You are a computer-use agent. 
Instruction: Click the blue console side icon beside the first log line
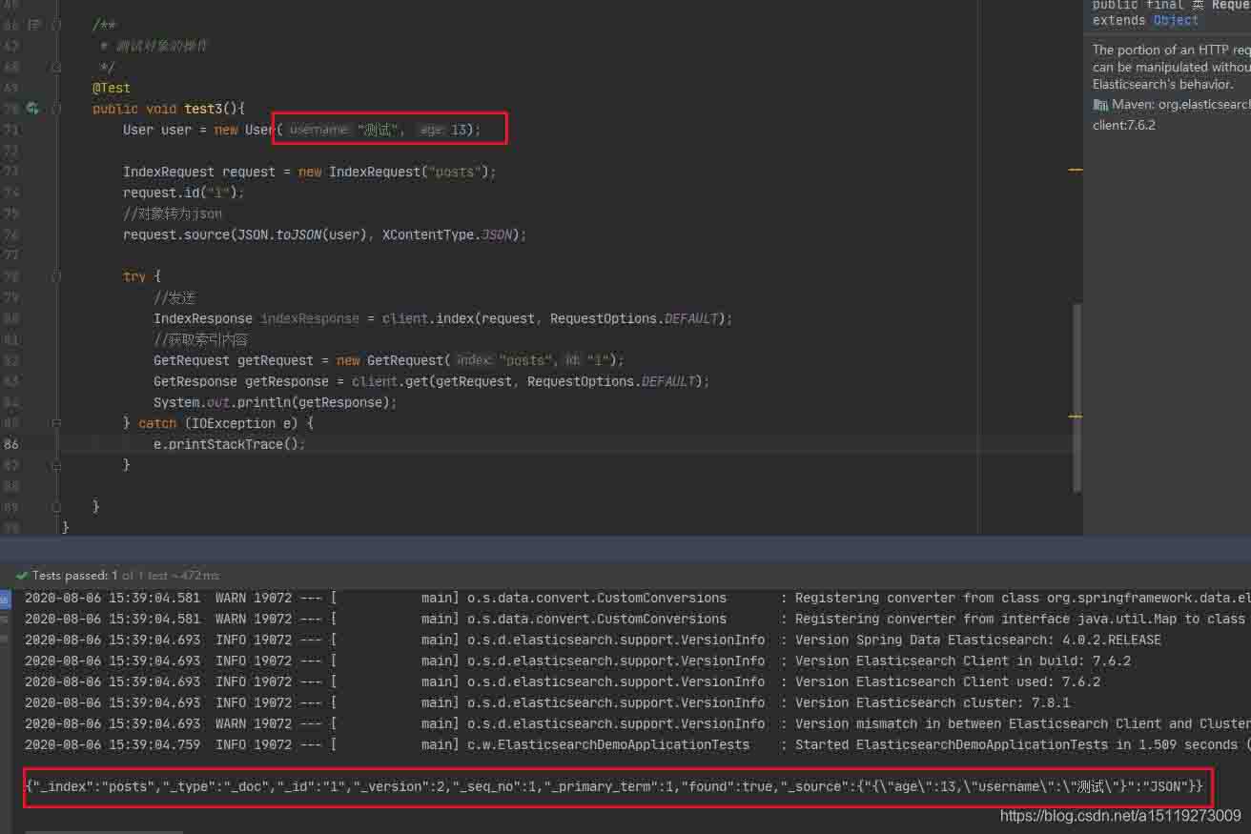[4, 599]
